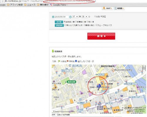Open the Google/Yaho bookmark
Screen dimensions: 147x117
point(59,5)
